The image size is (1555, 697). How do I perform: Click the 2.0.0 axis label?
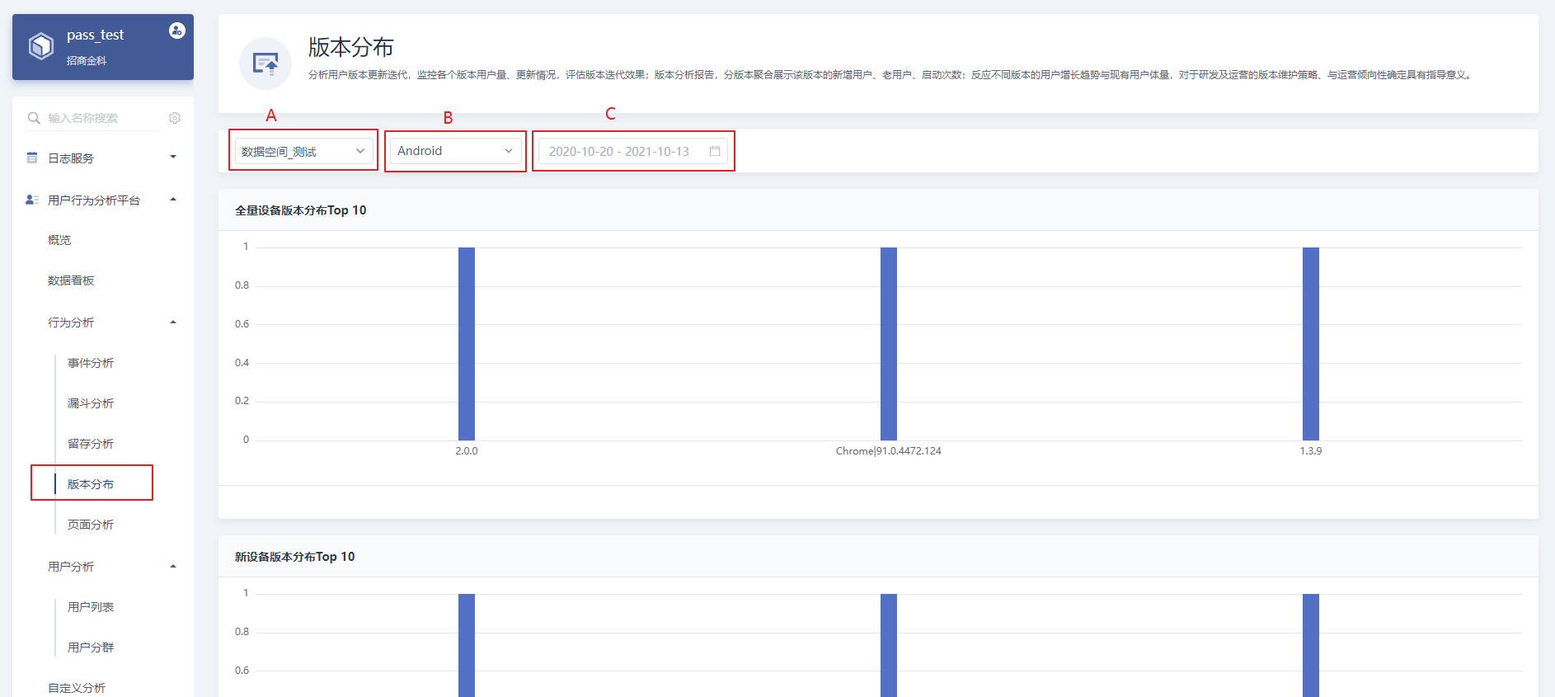pyautogui.click(x=467, y=451)
